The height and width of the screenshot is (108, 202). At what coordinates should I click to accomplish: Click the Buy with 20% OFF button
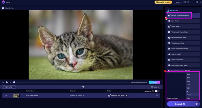point(163,2)
